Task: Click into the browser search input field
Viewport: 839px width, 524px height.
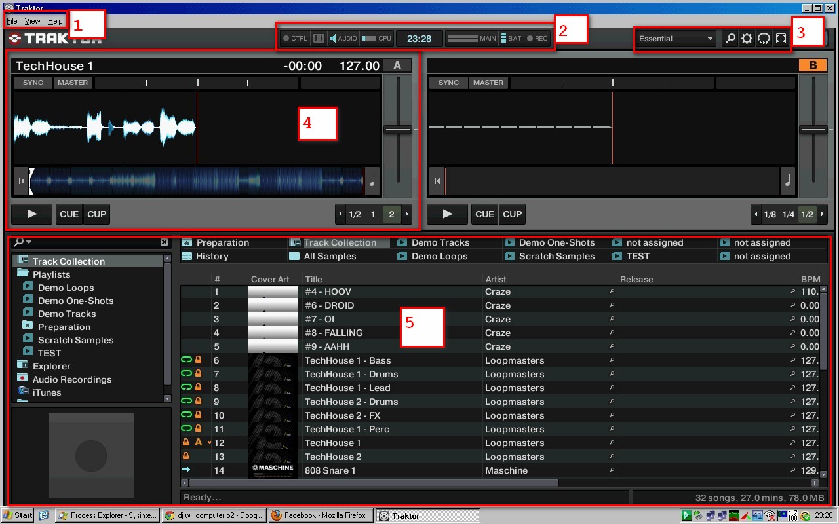Action: 96,242
